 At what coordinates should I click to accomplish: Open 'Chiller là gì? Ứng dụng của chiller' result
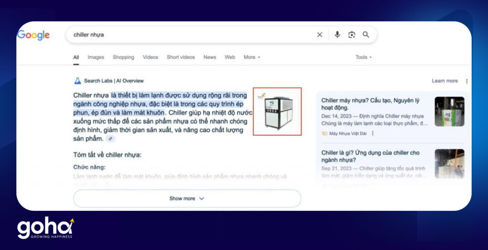tap(370, 156)
